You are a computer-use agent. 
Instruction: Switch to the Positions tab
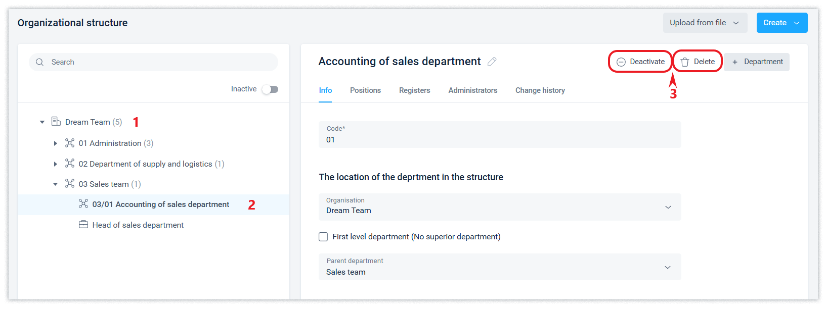pos(365,90)
